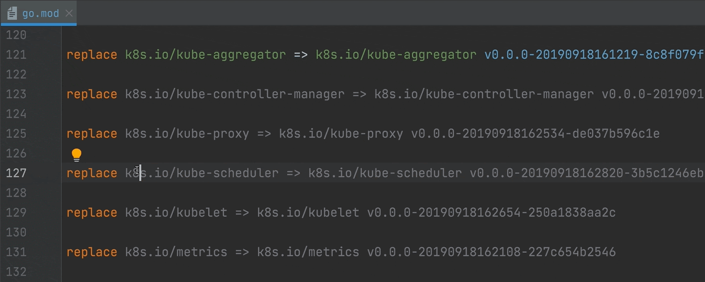This screenshot has height=282, width=705.
Task: Click line number 131 in the gutter
Action: click(16, 252)
